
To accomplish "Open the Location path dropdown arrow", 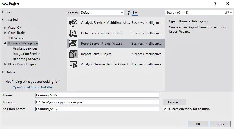I will click(x=157, y=102).
